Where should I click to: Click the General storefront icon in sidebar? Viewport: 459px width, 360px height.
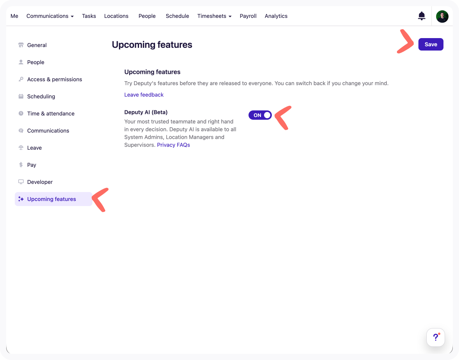tap(21, 45)
